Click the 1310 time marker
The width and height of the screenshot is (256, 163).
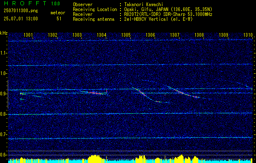[248, 35]
